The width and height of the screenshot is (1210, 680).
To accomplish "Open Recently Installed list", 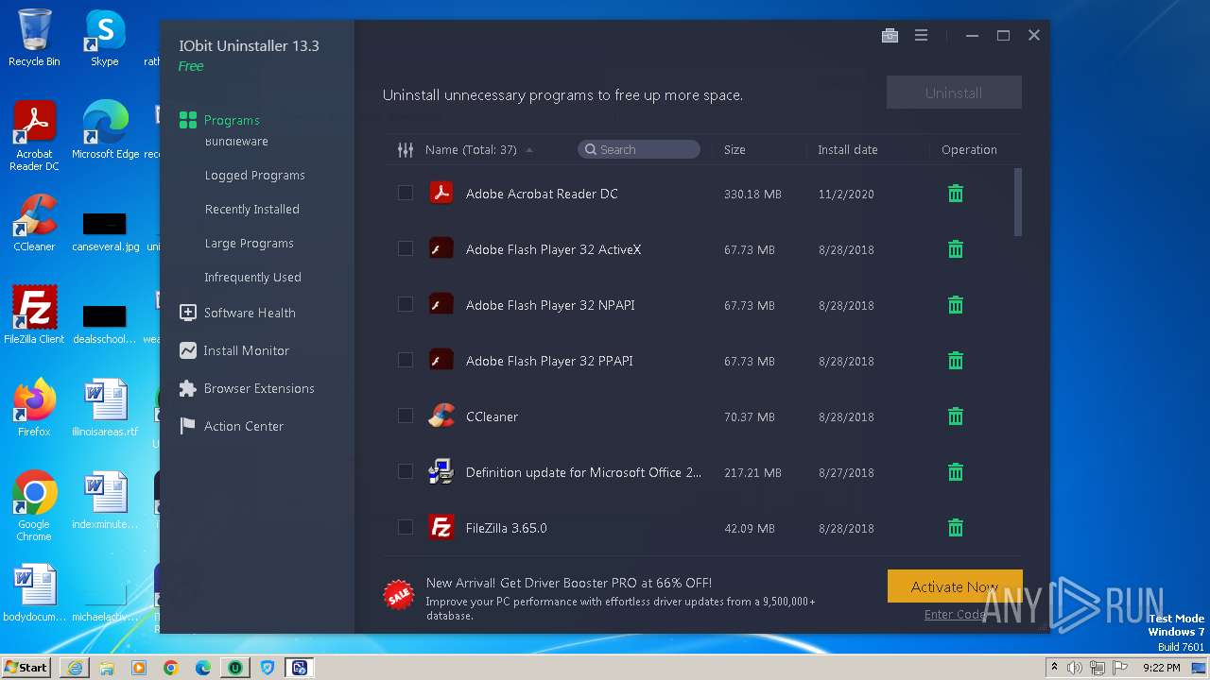I will point(251,210).
